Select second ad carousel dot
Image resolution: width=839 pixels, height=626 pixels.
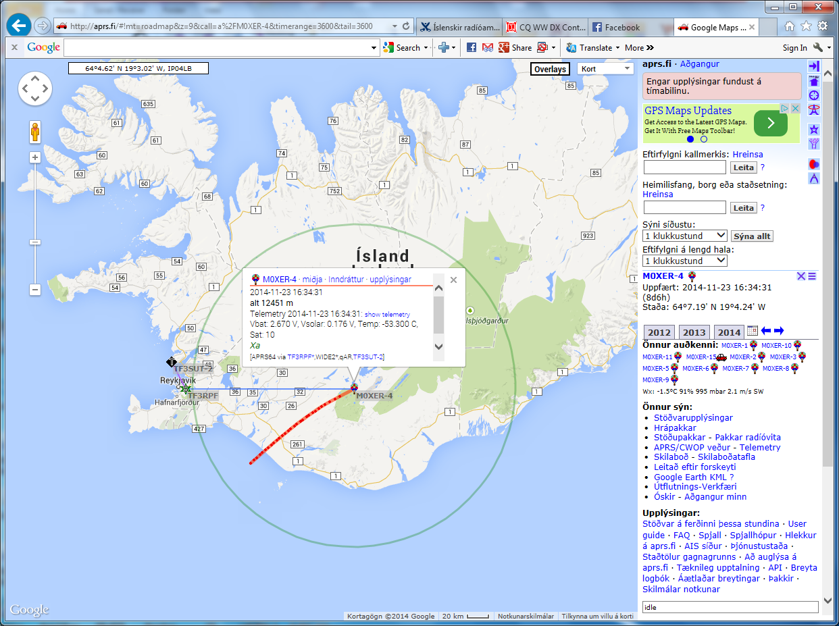pos(704,139)
